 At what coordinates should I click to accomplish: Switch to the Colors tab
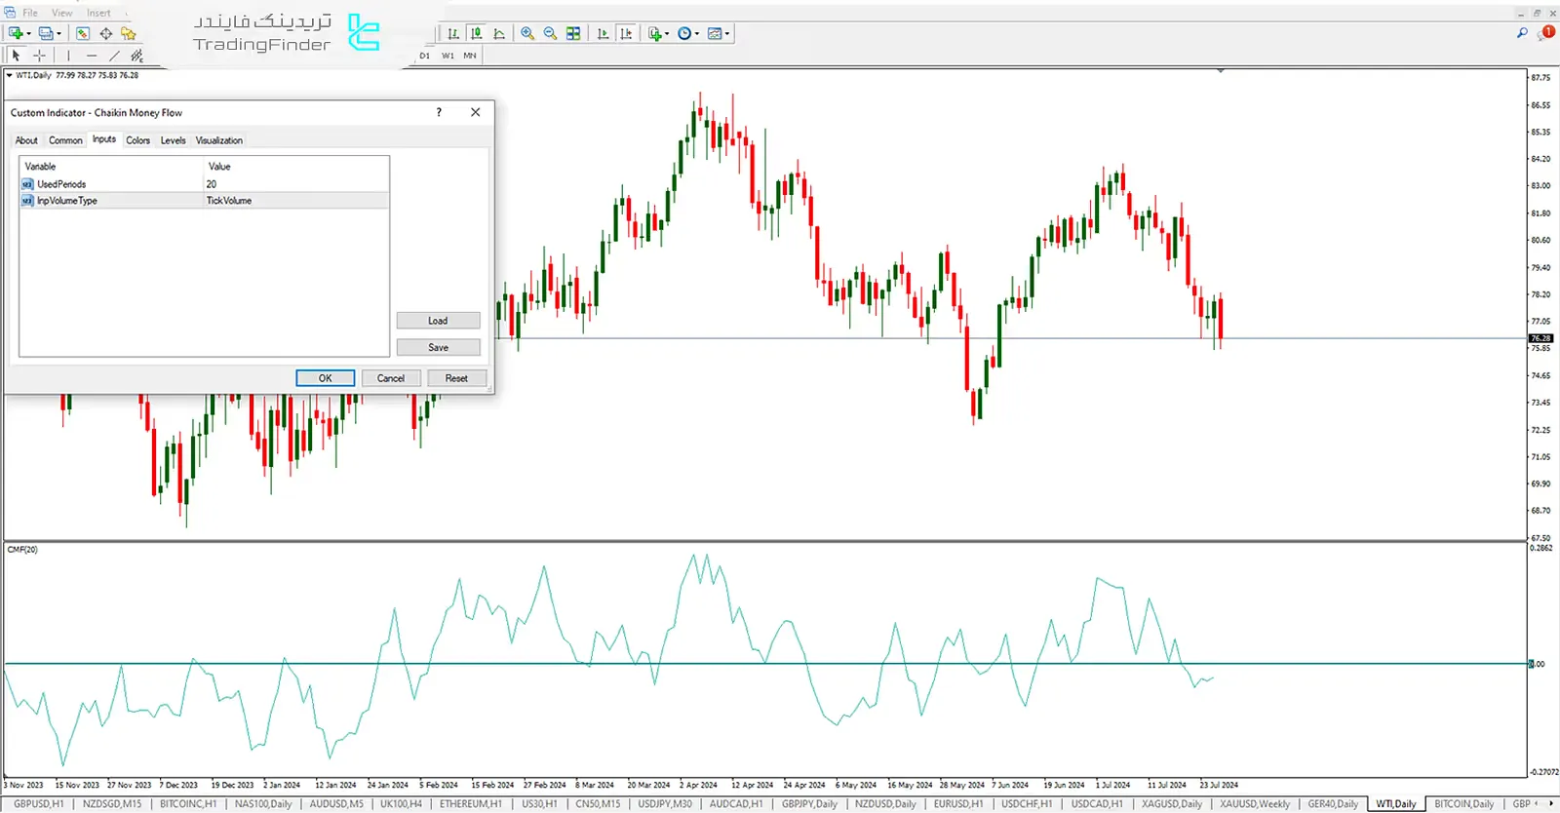[x=137, y=140]
